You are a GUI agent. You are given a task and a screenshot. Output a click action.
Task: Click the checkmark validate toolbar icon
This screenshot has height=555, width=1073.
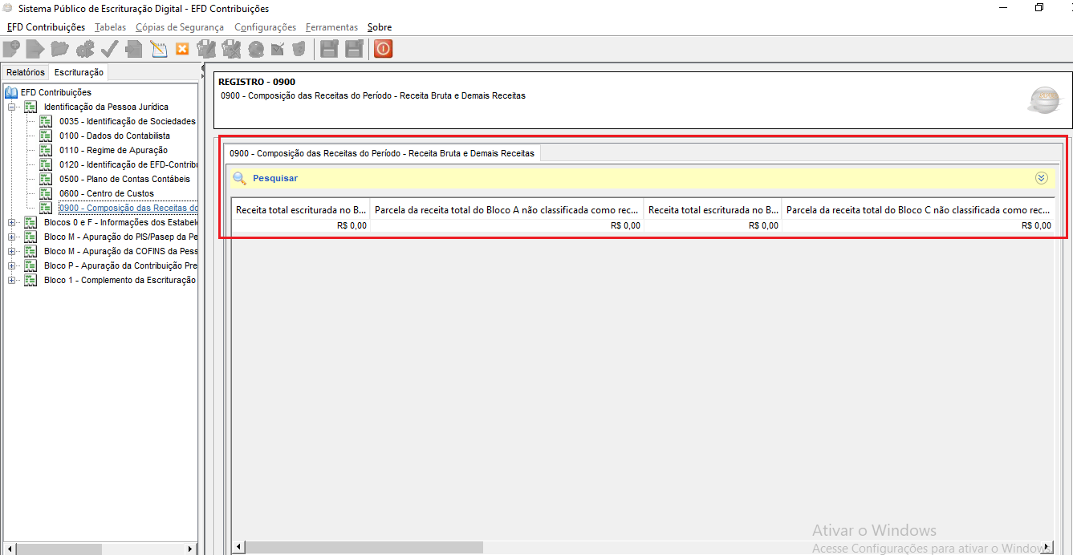pos(109,49)
